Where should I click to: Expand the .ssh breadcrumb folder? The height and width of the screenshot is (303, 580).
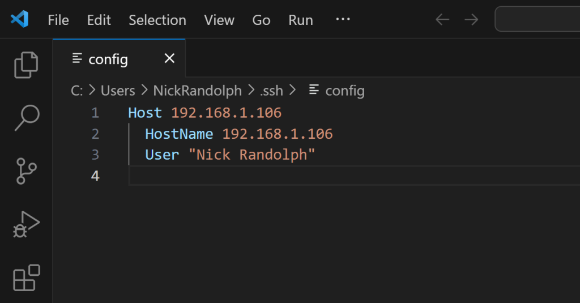(271, 91)
